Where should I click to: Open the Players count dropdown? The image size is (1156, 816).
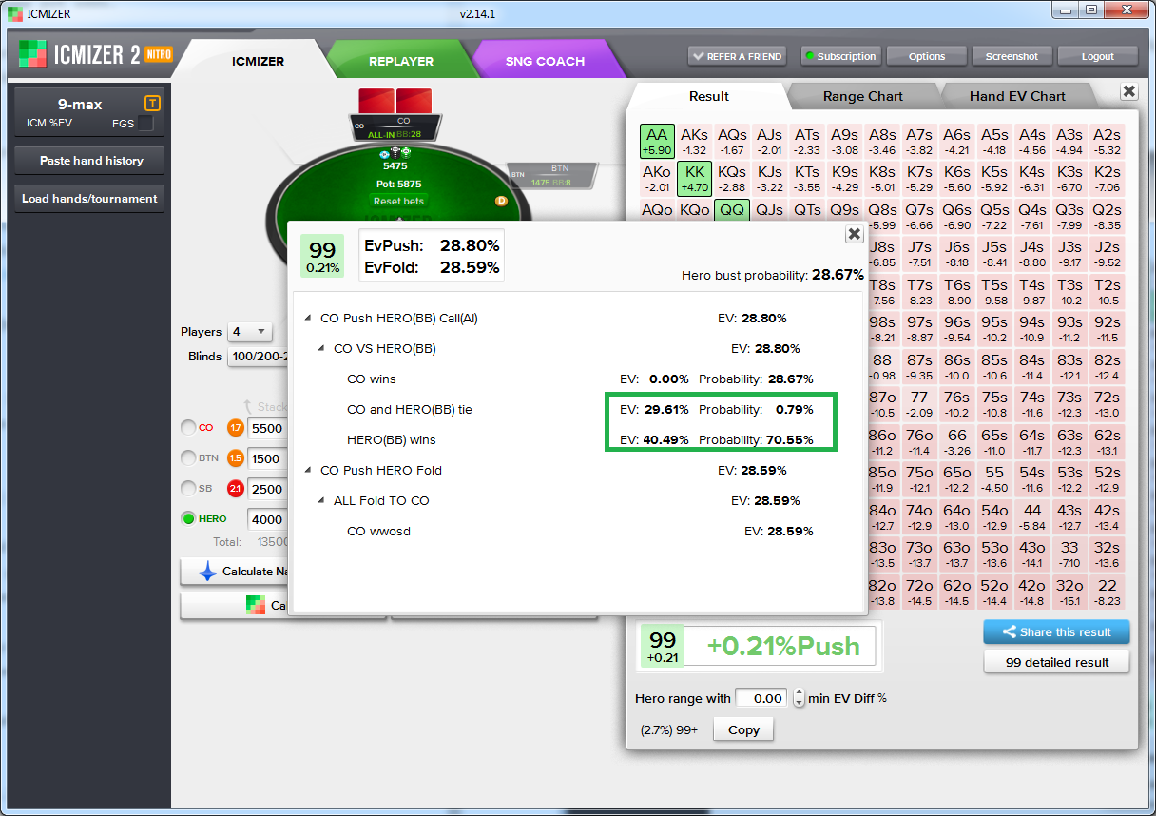[x=250, y=332]
